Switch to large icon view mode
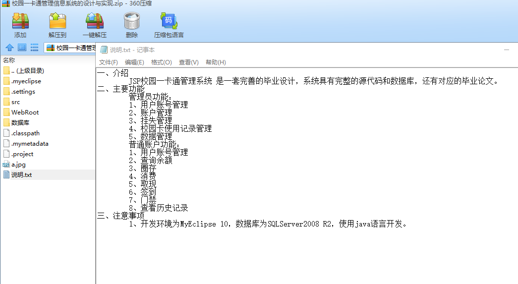Viewport: 518px width, 284px height. 22,48
